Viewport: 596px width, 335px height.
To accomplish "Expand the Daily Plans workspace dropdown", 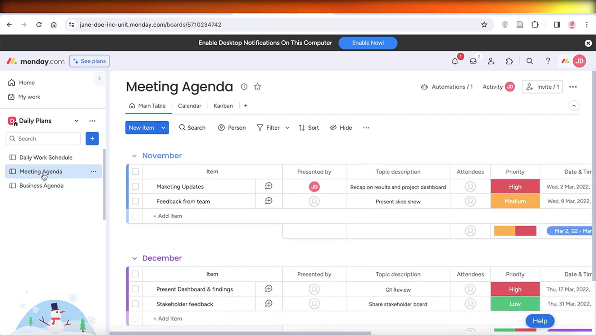I will pos(76,121).
